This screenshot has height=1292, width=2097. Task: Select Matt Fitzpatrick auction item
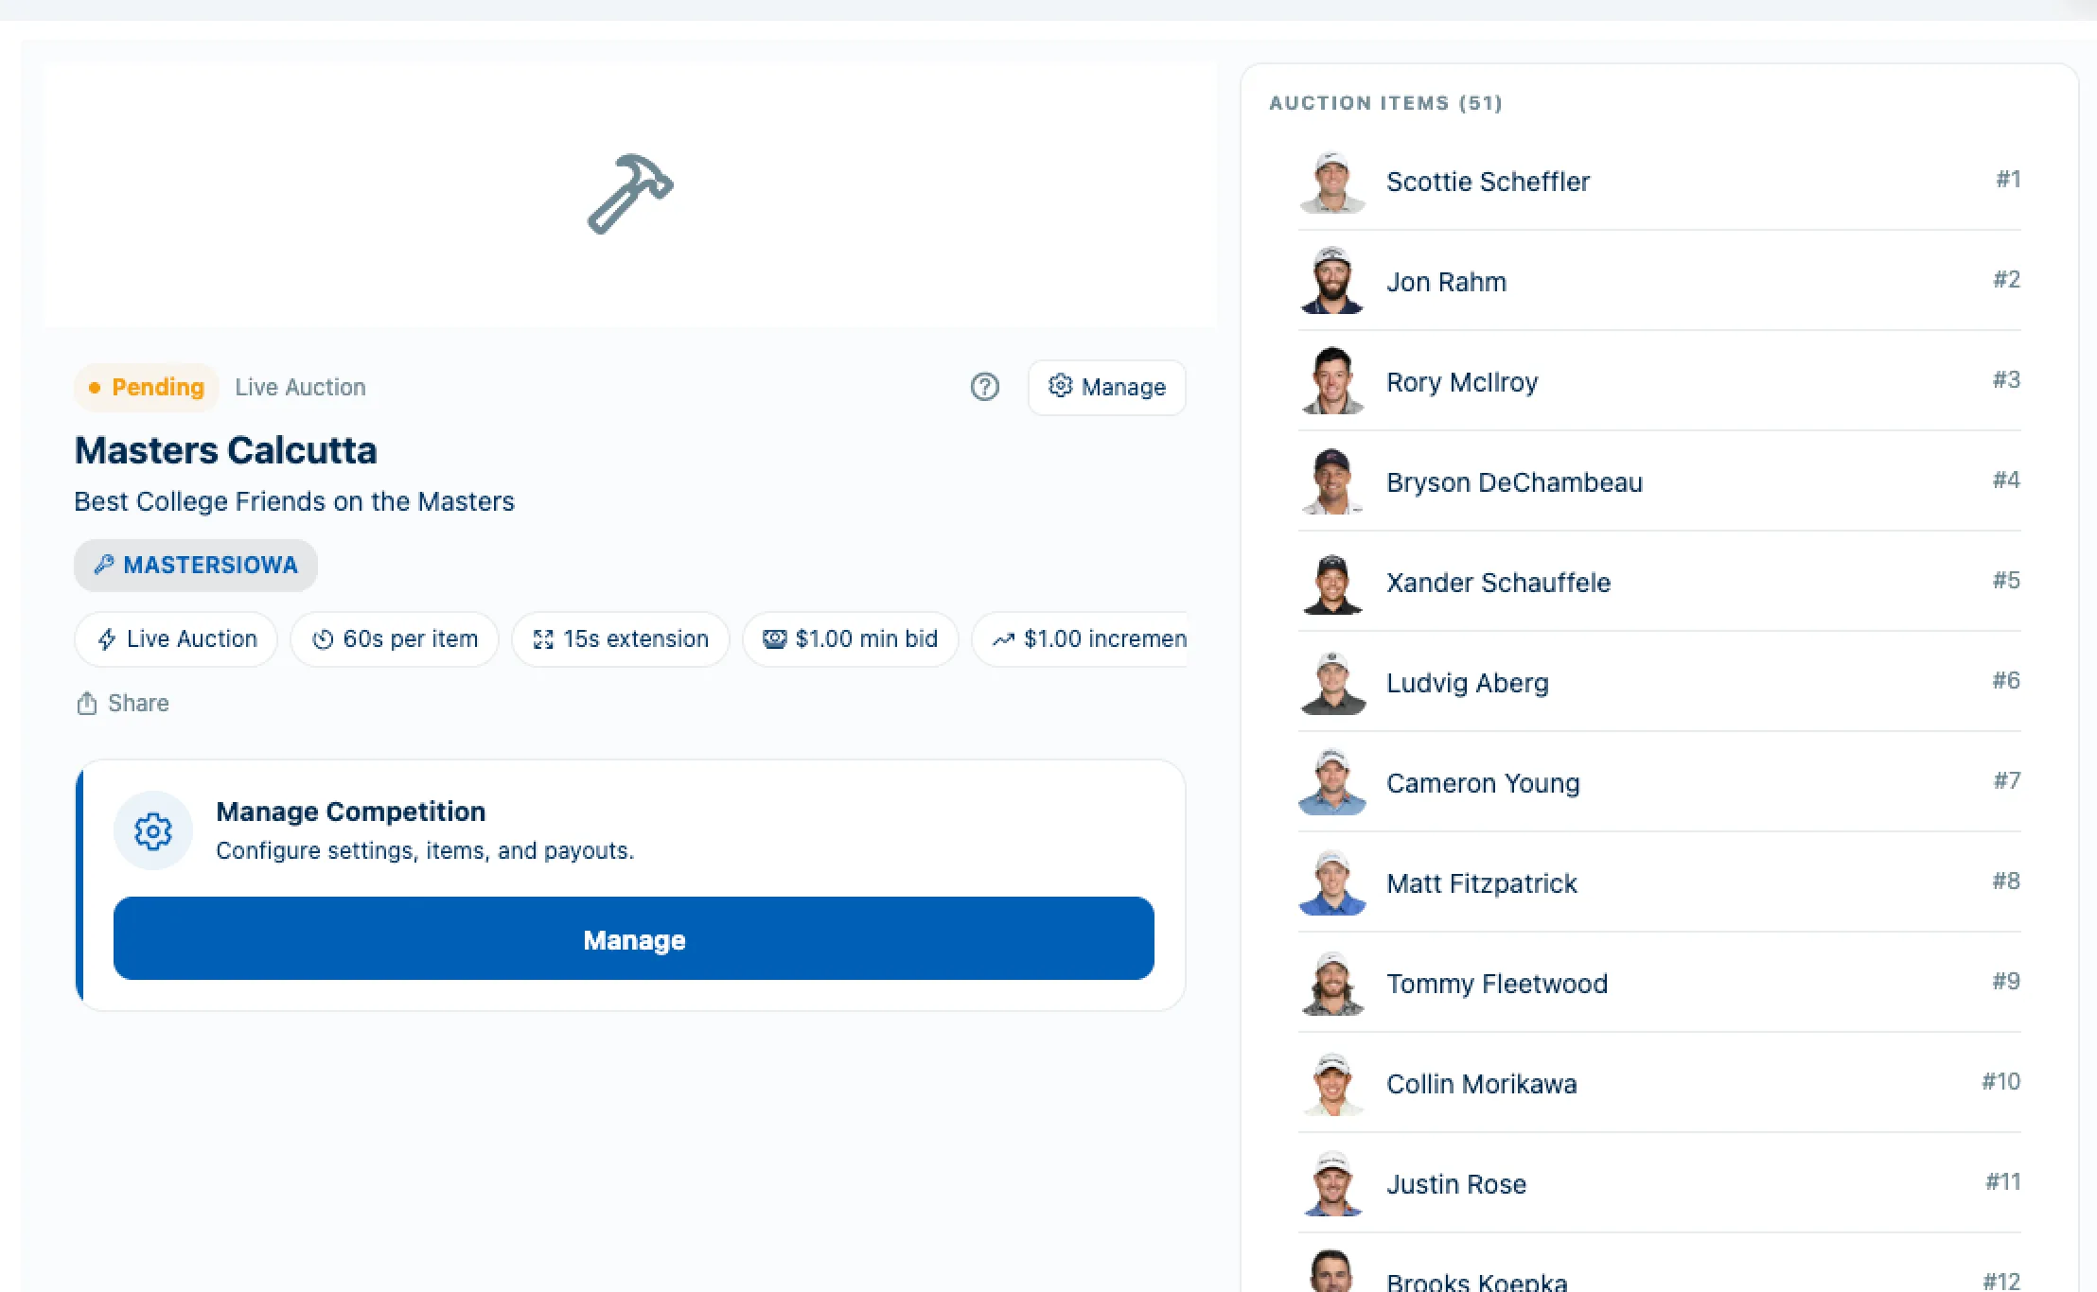(1659, 882)
